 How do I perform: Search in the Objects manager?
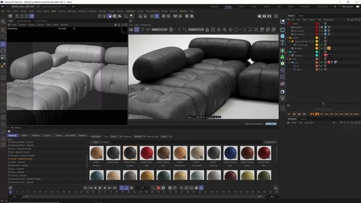[349, 20]
